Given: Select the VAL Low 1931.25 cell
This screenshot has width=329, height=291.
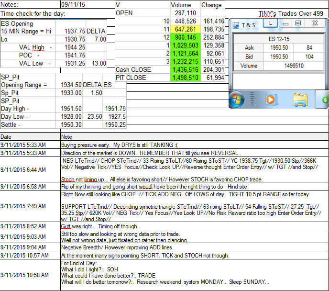Looking at the screenshot, I should point(71,63).
